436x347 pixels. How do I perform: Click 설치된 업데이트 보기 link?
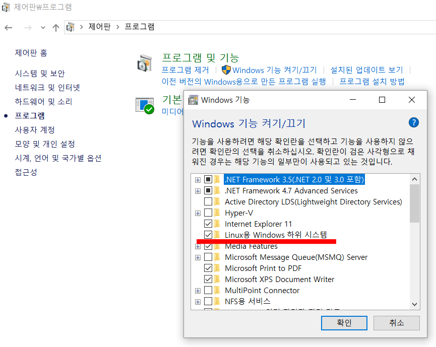coord(366,70)
